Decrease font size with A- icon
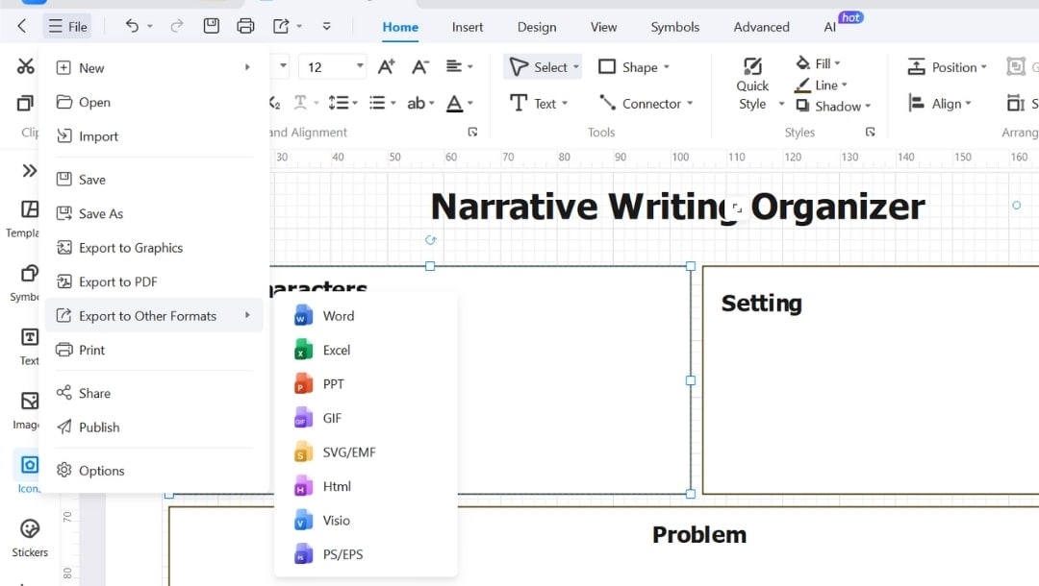The width and height of the screenshot is (1039, 586). (420, 67)
